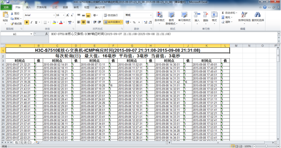Click the increase decimal places icon
Viewport: 281px width, 148px height.
point(145,22)
